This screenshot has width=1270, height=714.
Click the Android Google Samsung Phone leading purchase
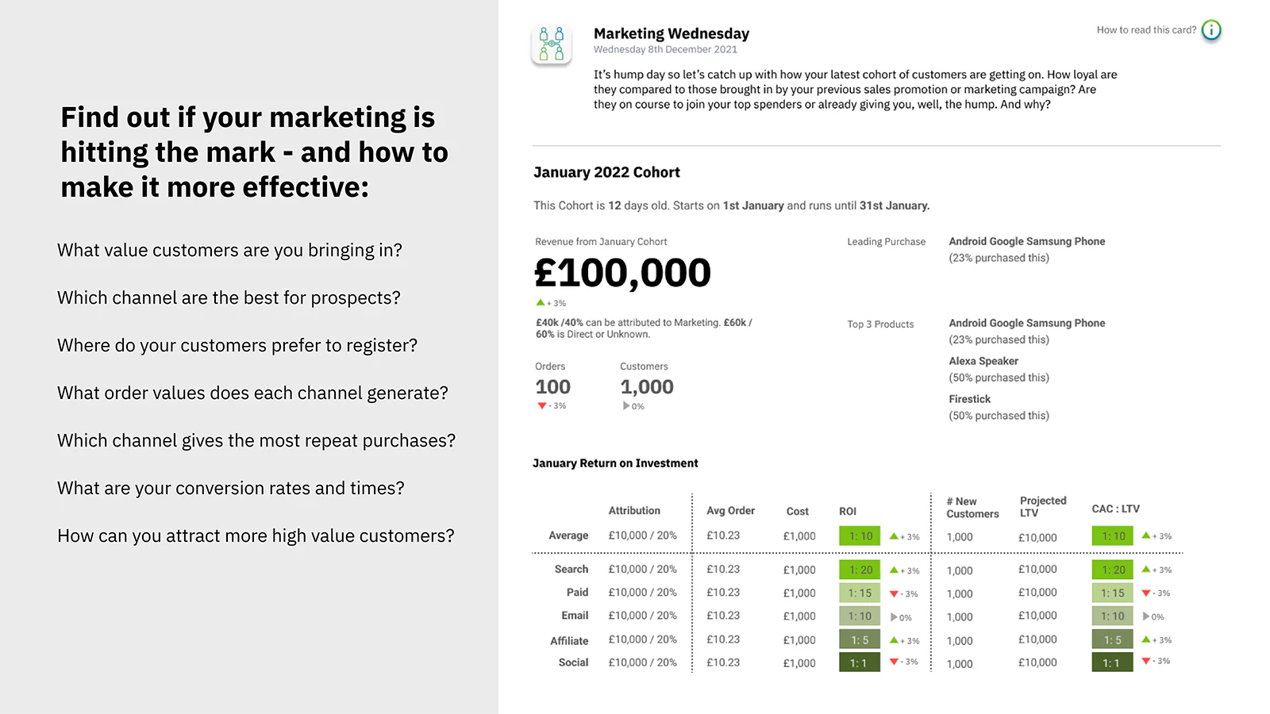tap(1027, 241)
